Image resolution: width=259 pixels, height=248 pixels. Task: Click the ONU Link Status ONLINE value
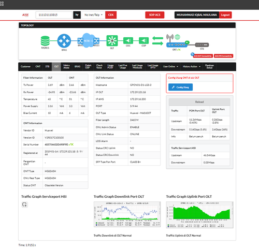point(135,134)
